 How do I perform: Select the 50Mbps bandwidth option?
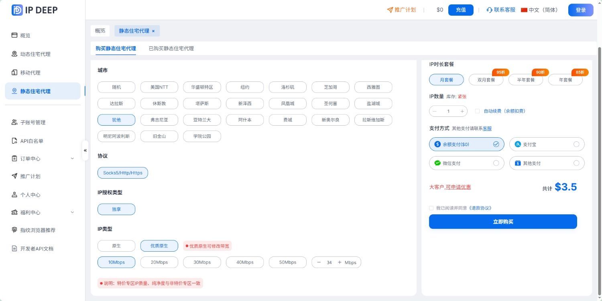pos(288,262)
